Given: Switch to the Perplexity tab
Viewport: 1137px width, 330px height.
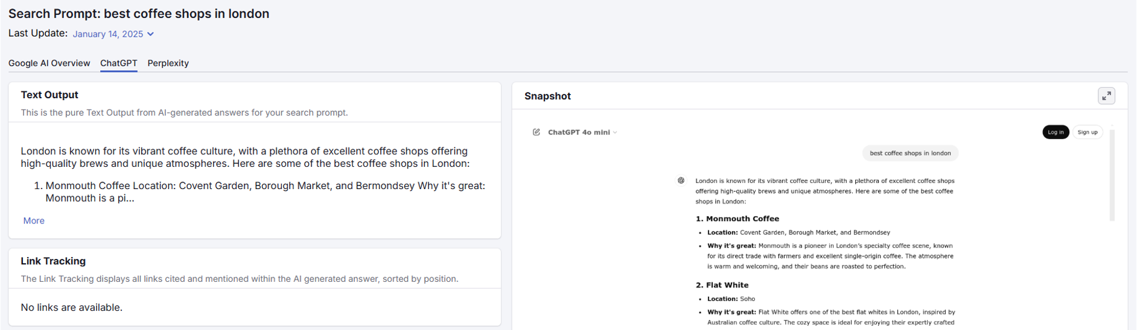Looking at the screenshot, I should pos(168,63).
